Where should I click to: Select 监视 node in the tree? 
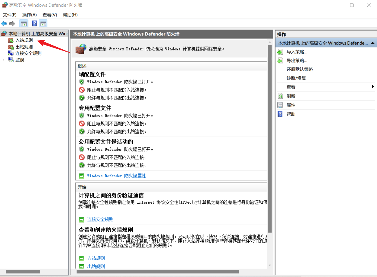click(x=20, y=60)
